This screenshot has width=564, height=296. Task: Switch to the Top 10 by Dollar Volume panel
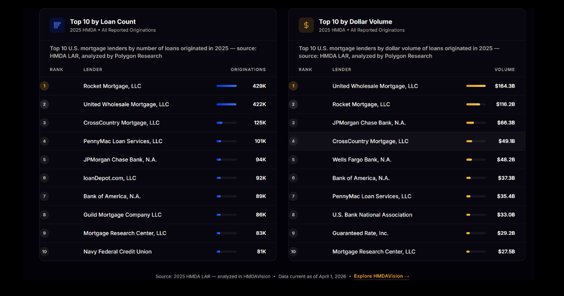tap(355, 21)
